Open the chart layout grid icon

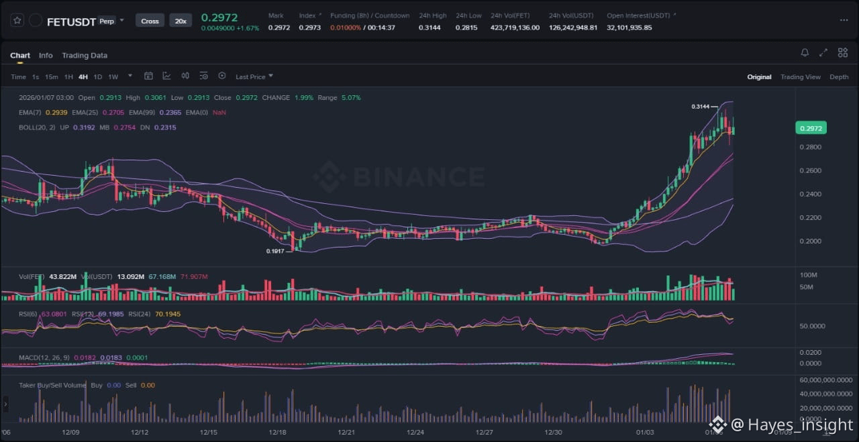(842, 53)
